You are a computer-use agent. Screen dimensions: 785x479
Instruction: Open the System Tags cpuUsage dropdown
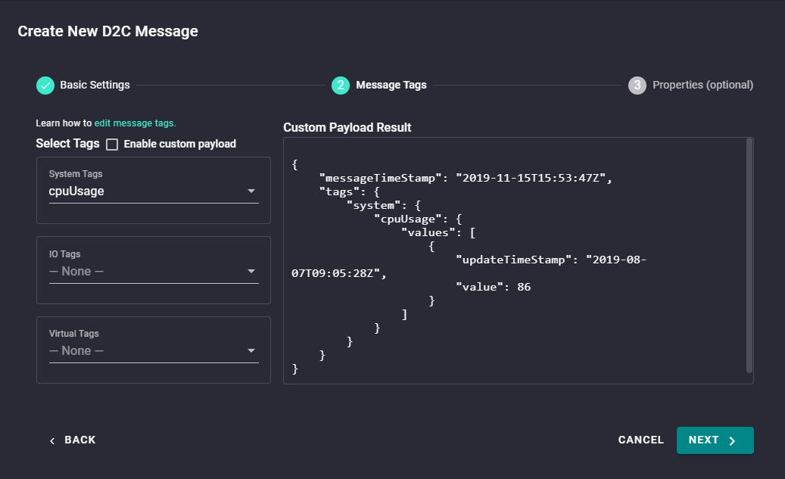pyautogui.click(x=154, y=191)
